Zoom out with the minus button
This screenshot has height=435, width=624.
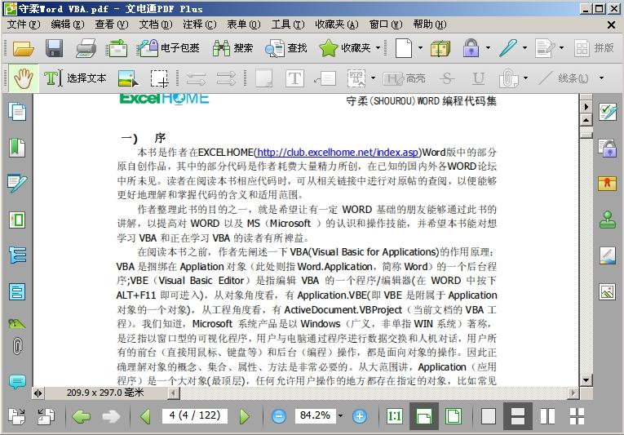(x=279, y=417)
